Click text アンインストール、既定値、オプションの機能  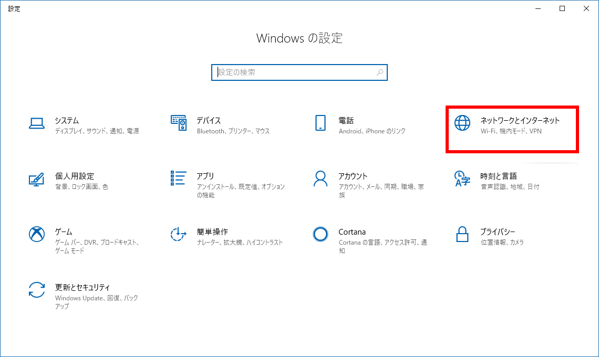pos(241,191)
